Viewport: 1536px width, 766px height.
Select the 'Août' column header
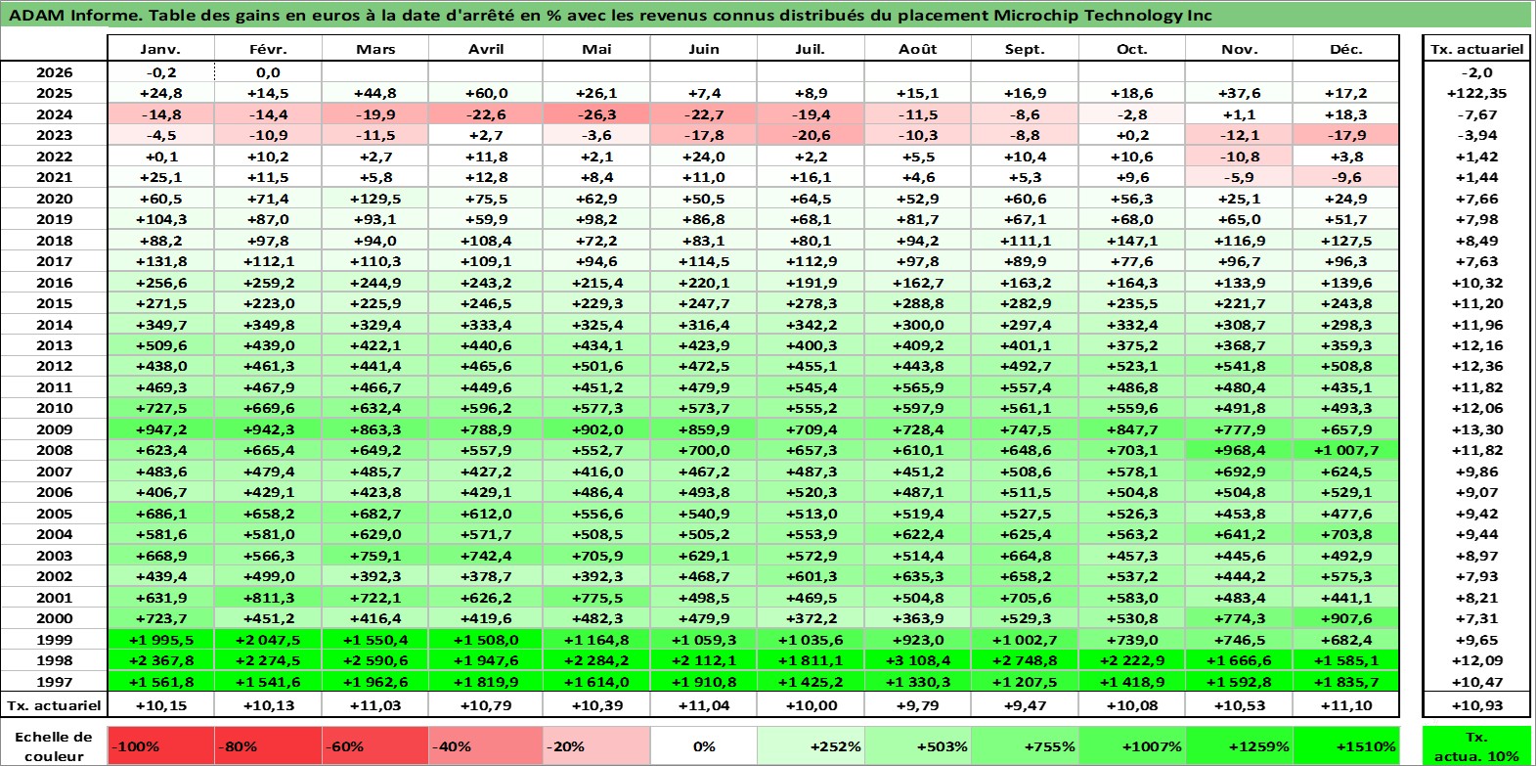click(918, 49)
